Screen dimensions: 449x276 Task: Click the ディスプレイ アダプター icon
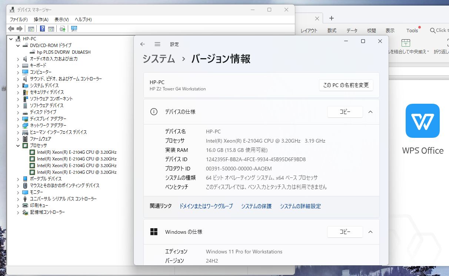pyautogui.click(x=25, y=119)
